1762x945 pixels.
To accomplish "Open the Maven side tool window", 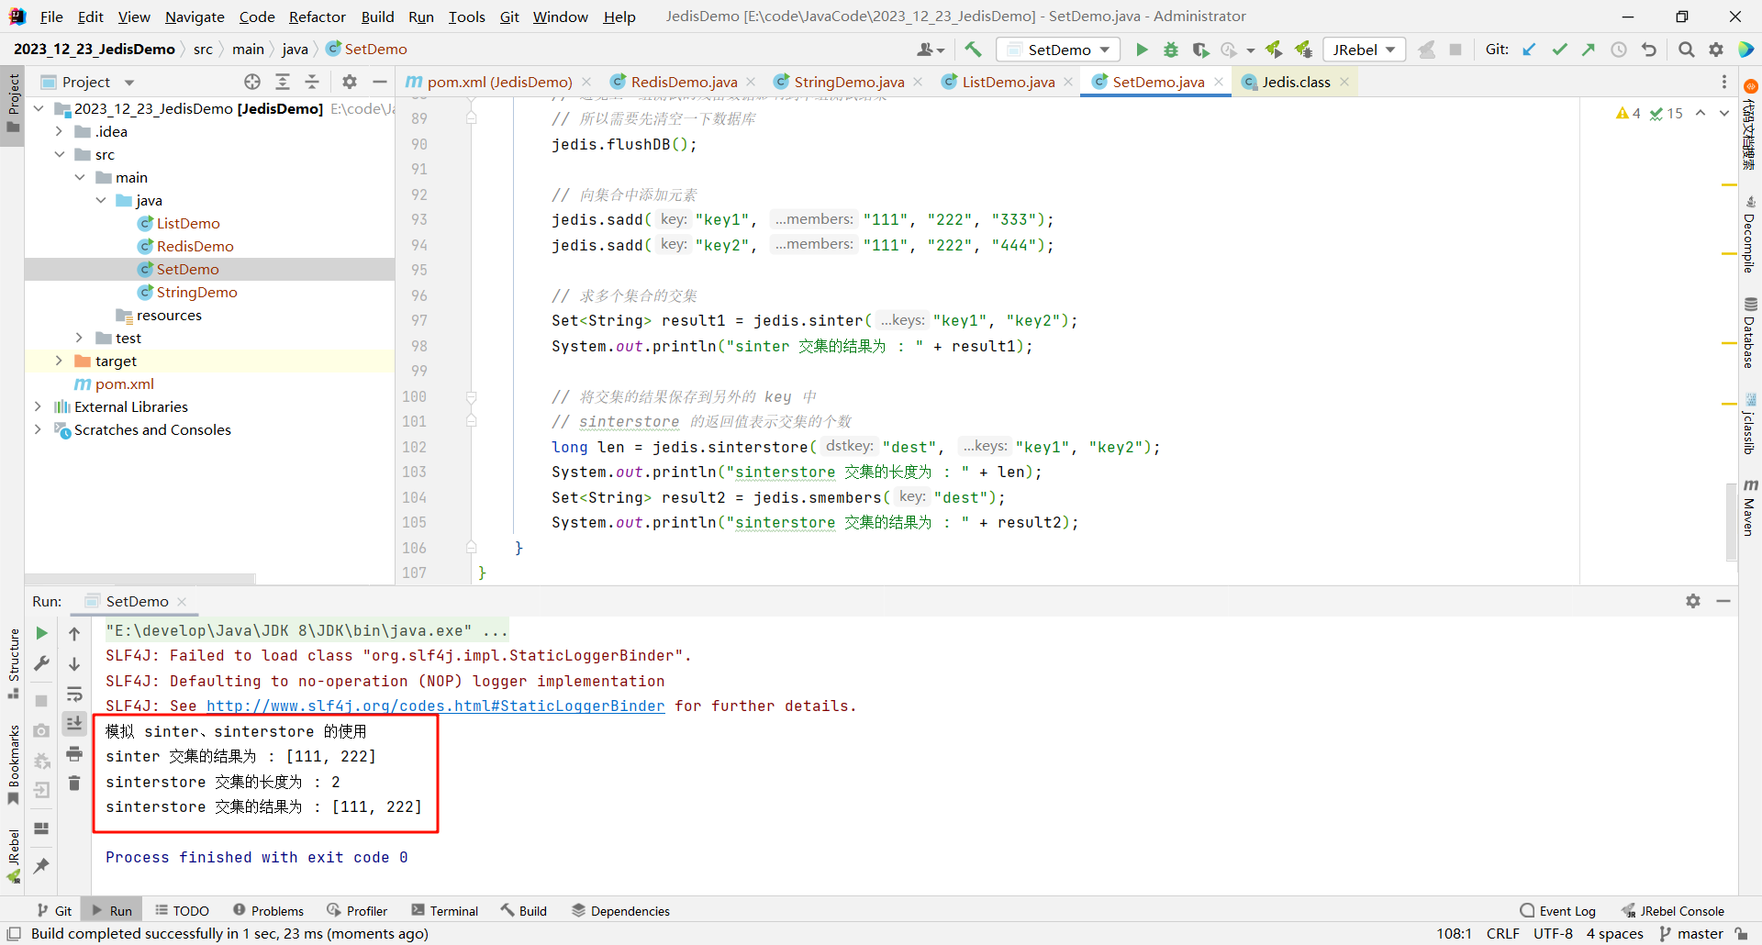I will [x=1749, y=506].
